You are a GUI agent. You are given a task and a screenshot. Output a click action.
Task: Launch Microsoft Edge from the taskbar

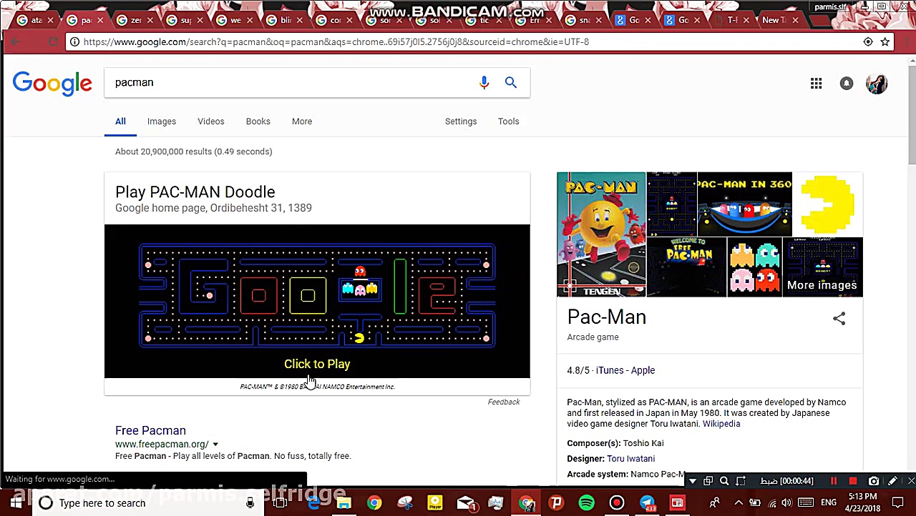[x=313, y=503]
